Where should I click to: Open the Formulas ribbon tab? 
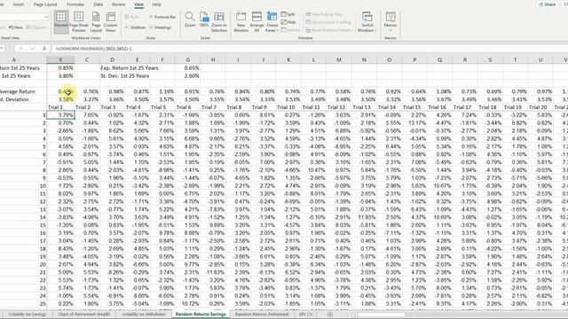coord(75,4)
